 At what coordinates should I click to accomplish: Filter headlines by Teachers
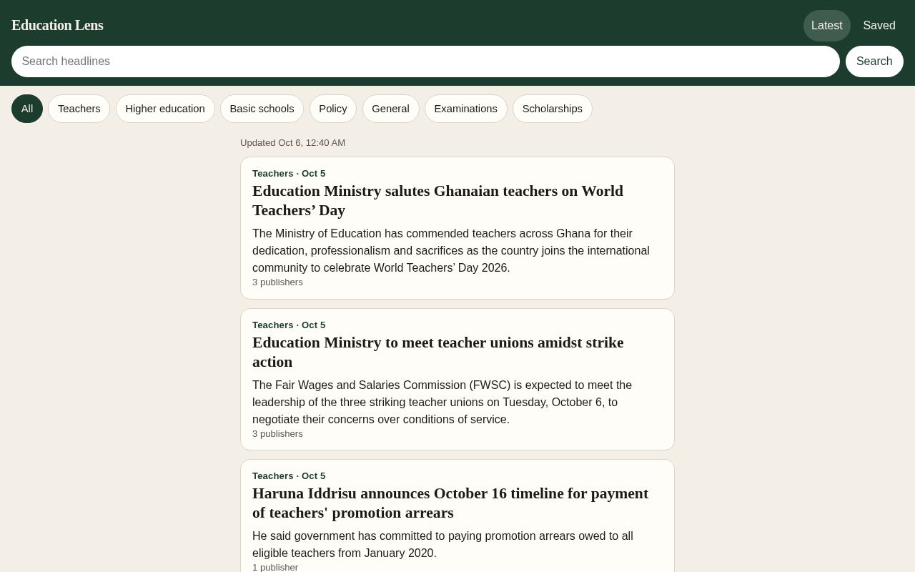pyautogui.click(x=79, y=109)
